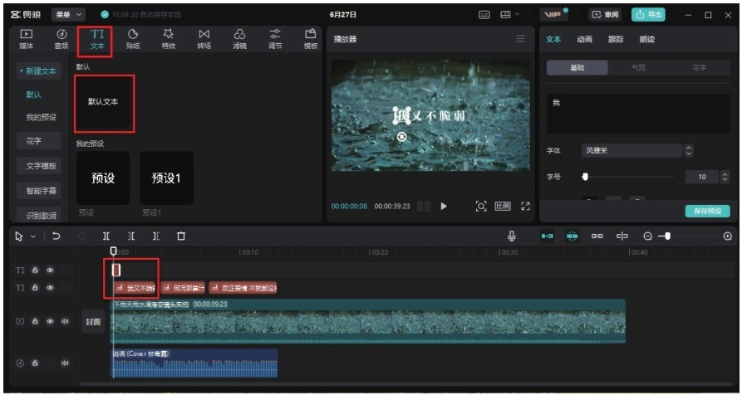Hide the second text track with eye icon
742x395 pixels.
coord(50,287)
